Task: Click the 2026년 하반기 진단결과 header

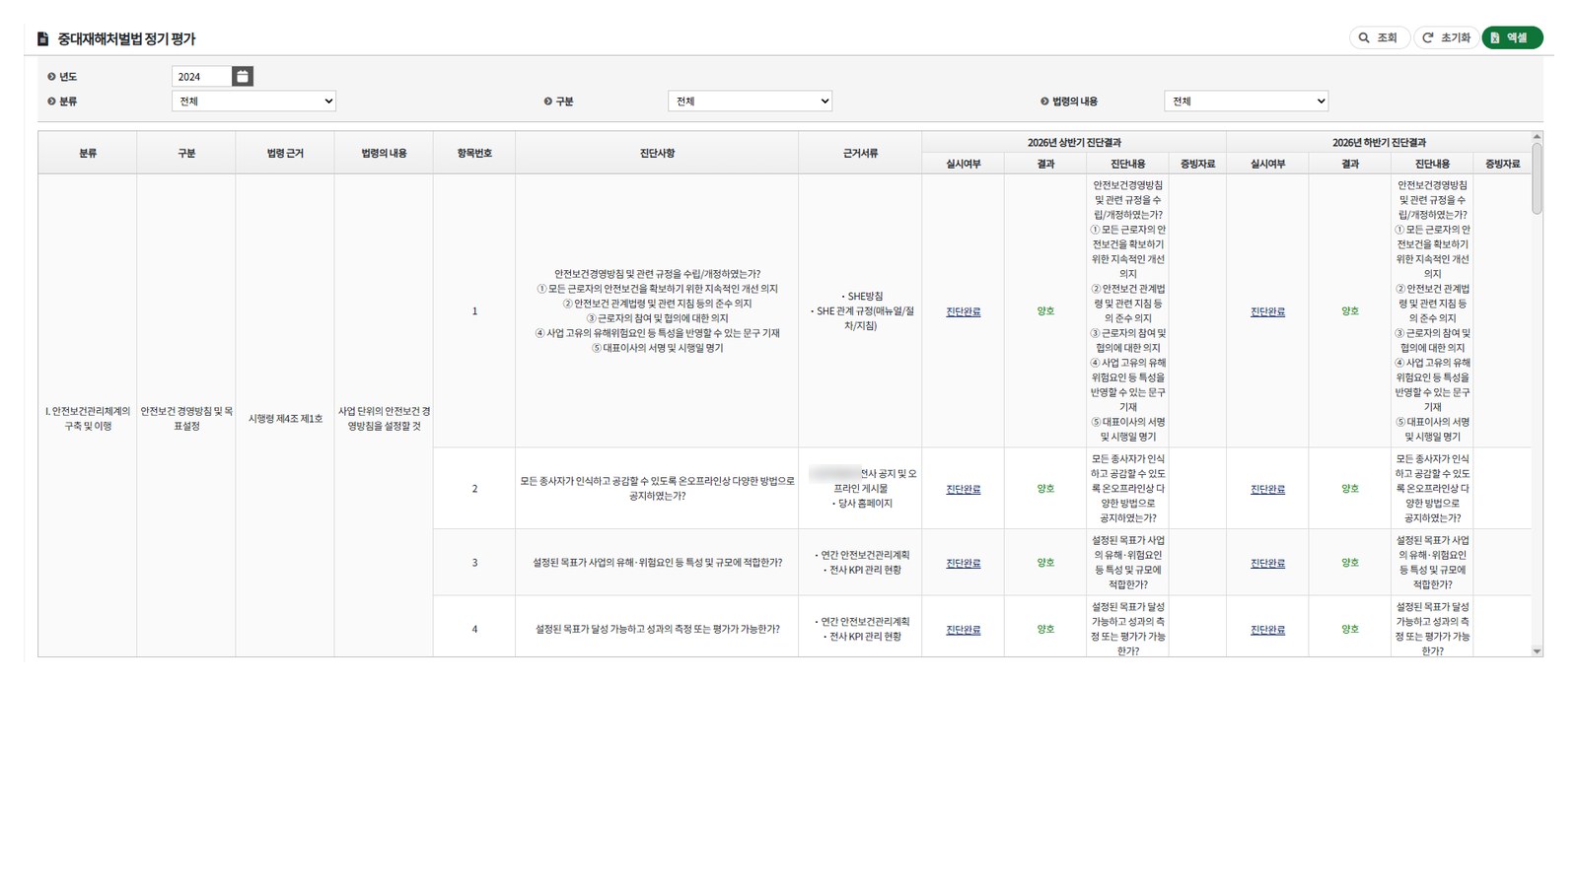Action: point(1379,142)
